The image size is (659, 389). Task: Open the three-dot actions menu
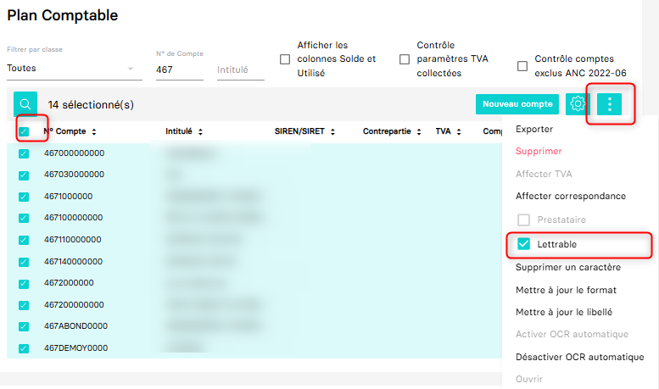(610, 104)
